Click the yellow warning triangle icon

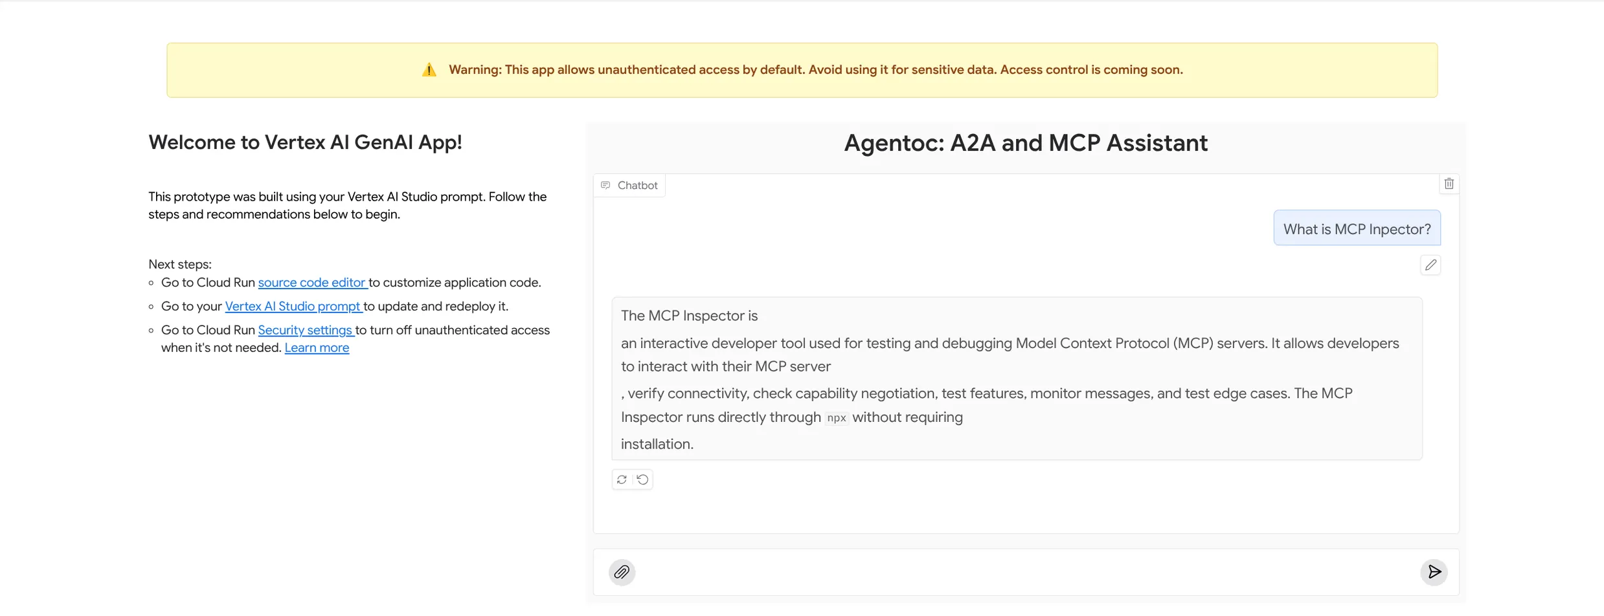[429, 70]
